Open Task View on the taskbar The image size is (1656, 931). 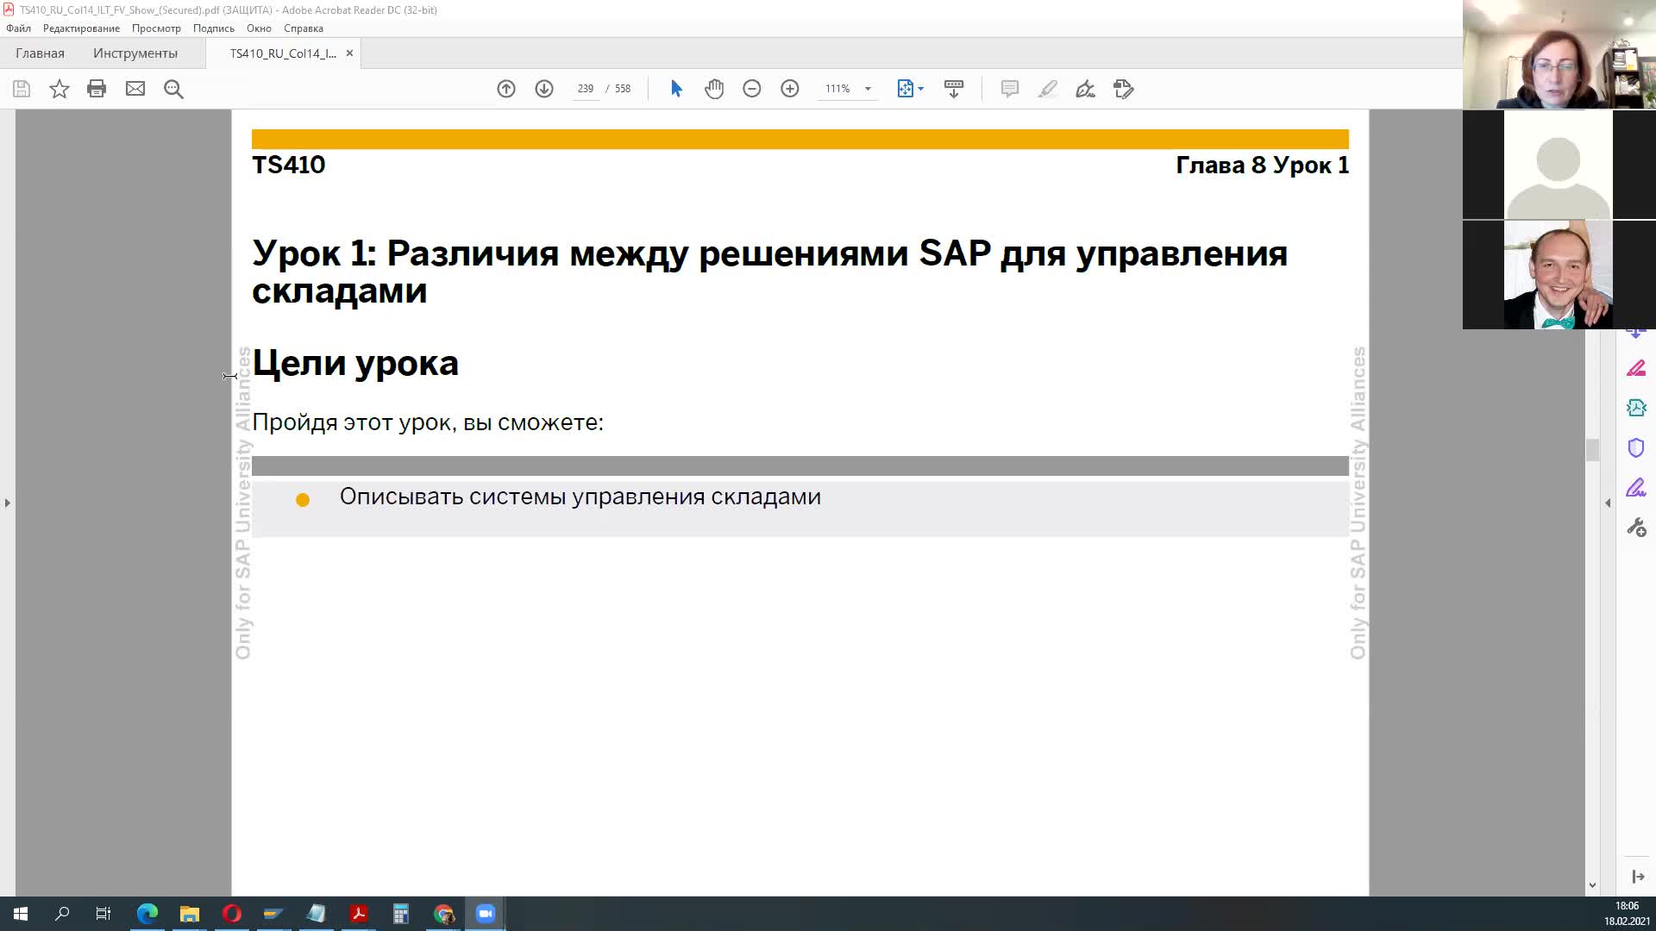click(103, 914)
